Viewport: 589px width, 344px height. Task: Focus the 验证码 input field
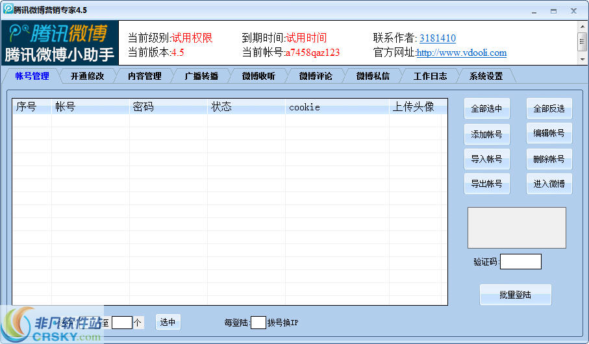[x=521, y=262]
